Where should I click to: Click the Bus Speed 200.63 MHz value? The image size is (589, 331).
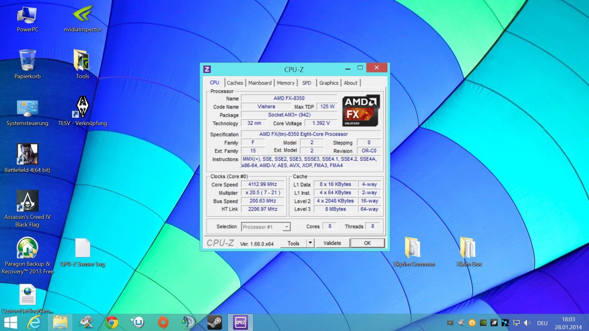coord(262,201)
